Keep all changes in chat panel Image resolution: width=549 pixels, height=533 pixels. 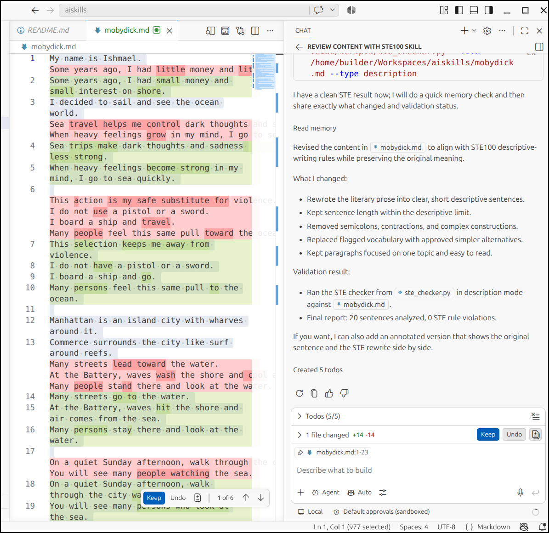(488, 435)
